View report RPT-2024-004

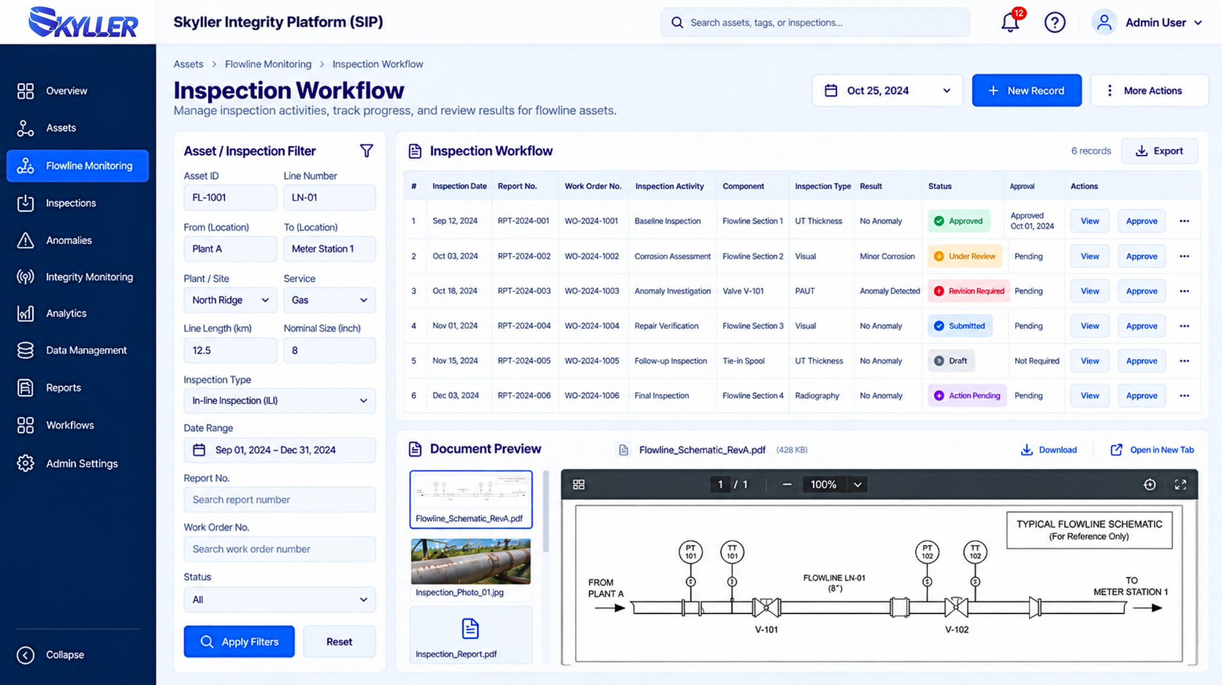[x=1090, y=326]
